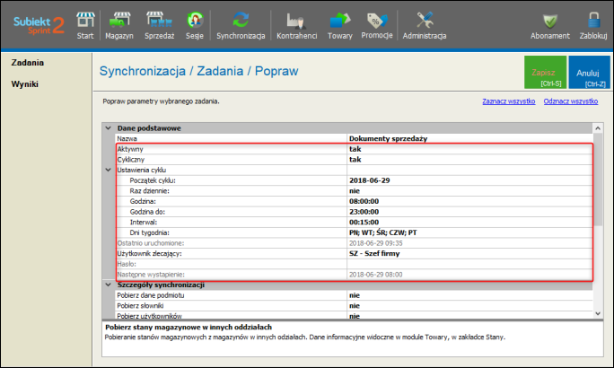
Task: Save changes with the Zapisz button
Action: (546, 72)
